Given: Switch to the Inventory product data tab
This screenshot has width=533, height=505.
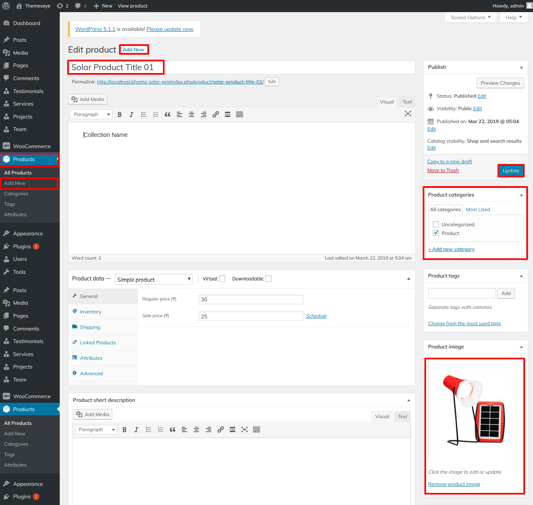Looking at the screenshot, I should tap(90, 312).
